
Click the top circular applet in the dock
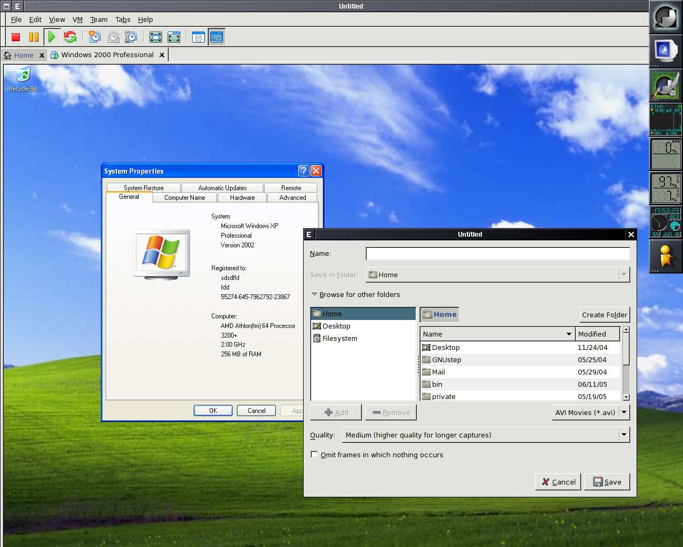pyautogui.click(x=665, y=17)
